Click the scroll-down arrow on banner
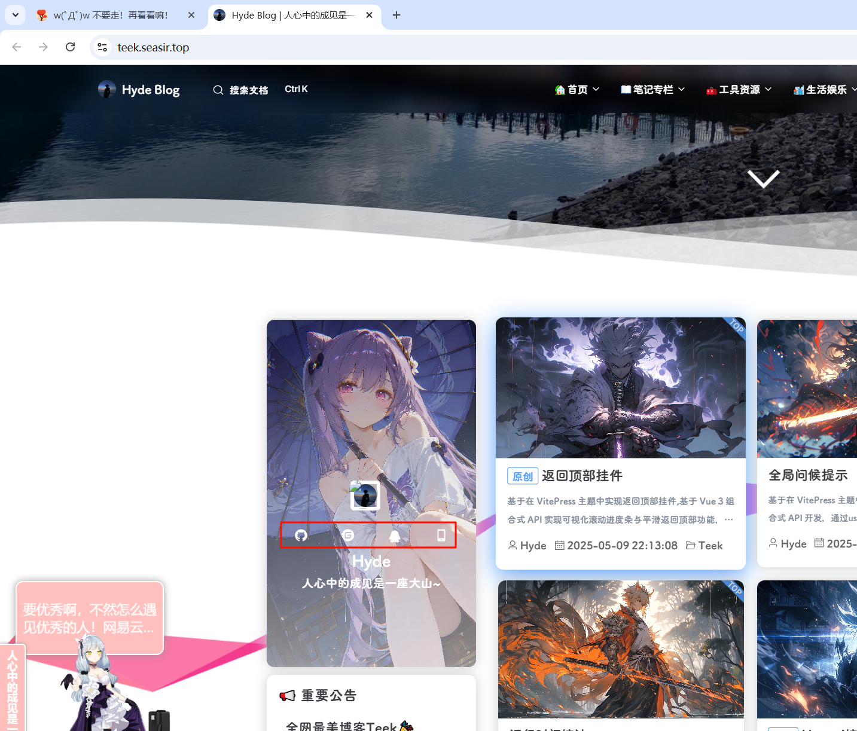Screen dimensions: 857x731 click(763, 179)
